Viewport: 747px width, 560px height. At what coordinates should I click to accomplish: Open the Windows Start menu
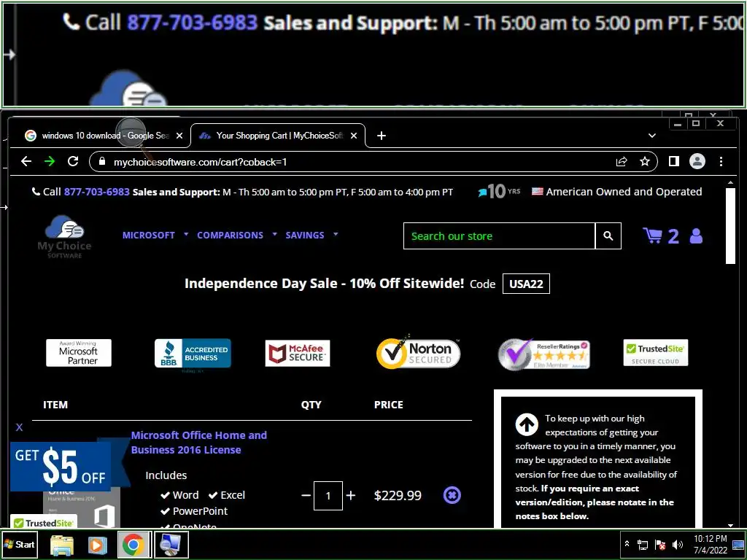pyautogui.click(x=19, y=544)
